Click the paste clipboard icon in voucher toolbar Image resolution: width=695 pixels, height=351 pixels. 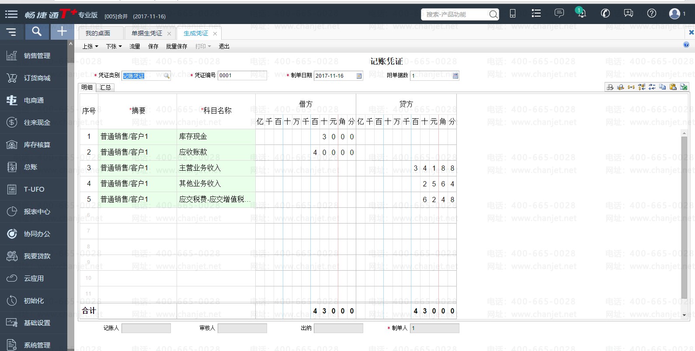pos(673,87)
